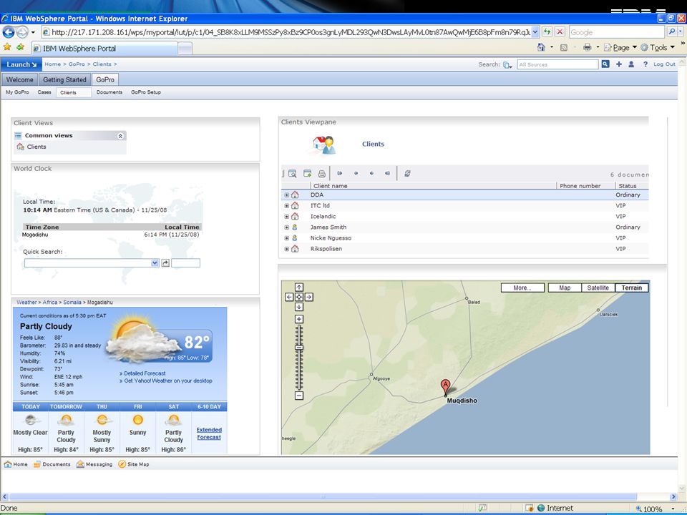Open the Quick Search dropdown
The height and width of the screenshot is (515, 687).
155,263
